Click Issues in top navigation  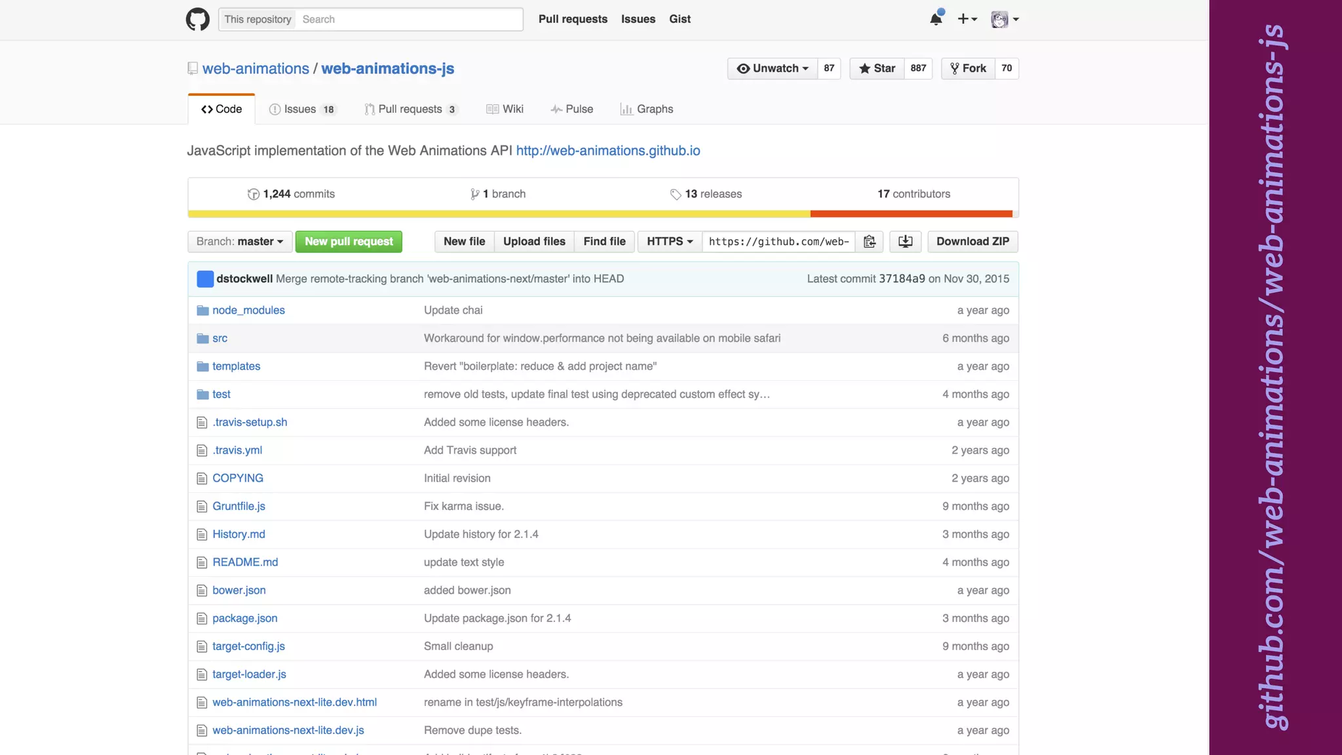[x=638, y=19]
